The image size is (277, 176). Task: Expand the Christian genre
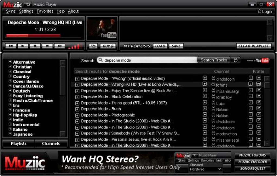(10, 67)
